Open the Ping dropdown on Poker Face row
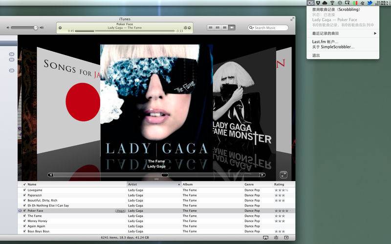Image resolution: width=391 pixels, height=244 pixels. 120,211
